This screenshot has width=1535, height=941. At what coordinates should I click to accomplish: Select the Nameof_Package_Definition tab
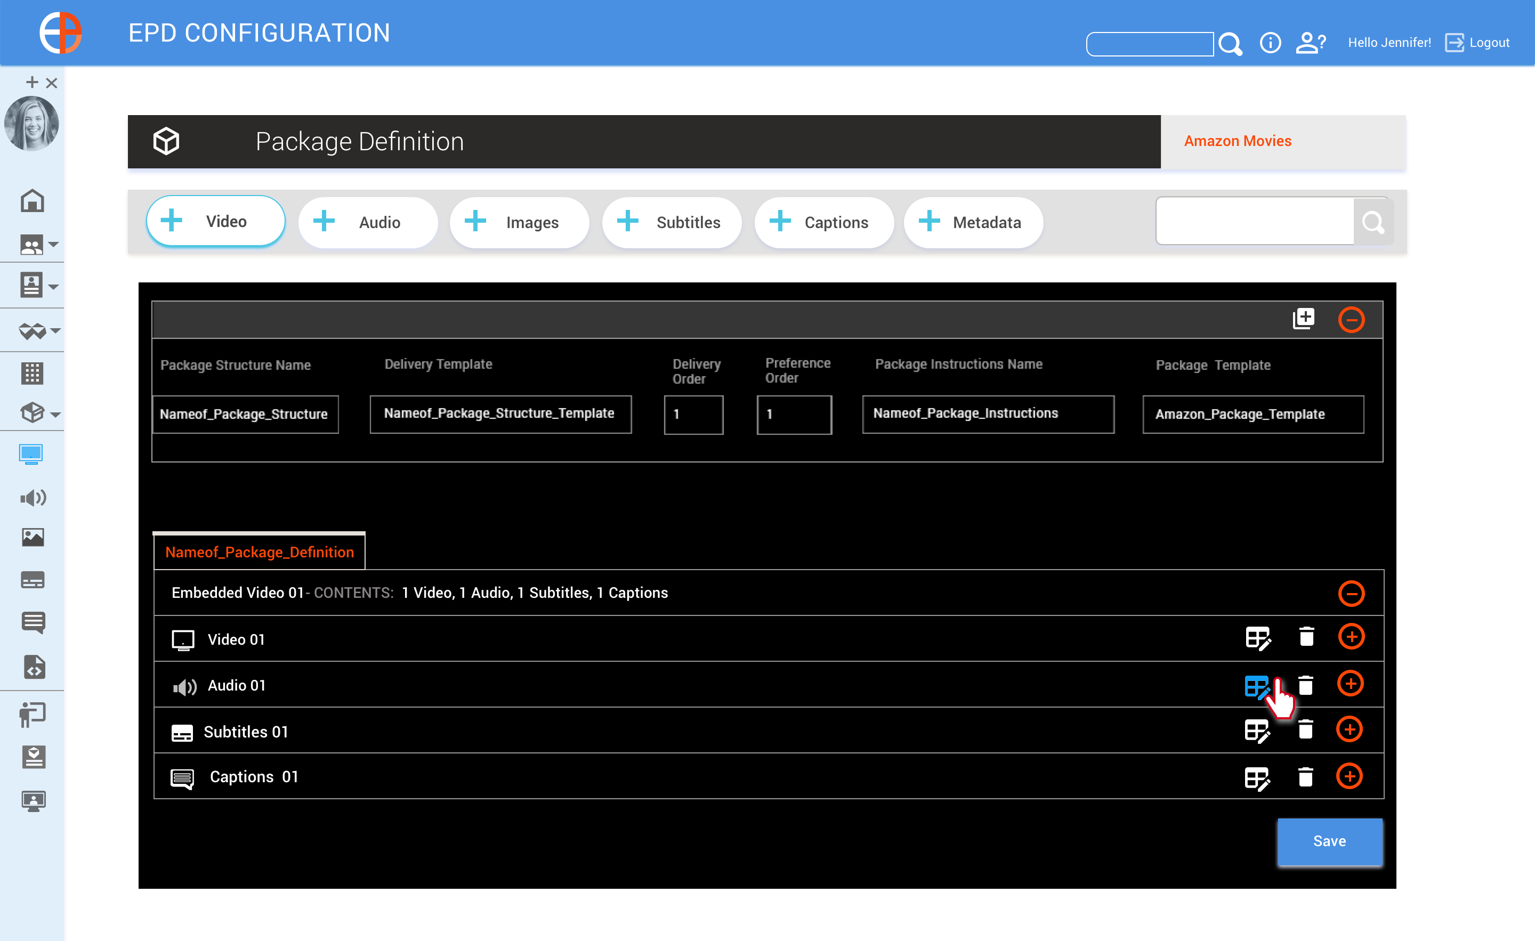[259, 552]
